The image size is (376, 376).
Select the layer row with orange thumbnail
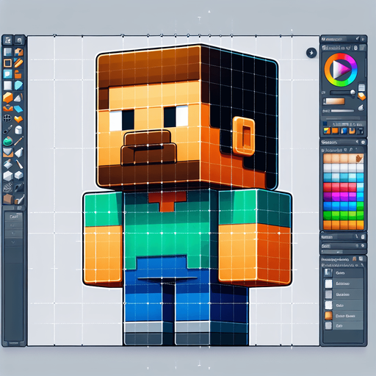pyautogui.click(x=343, y=316)
